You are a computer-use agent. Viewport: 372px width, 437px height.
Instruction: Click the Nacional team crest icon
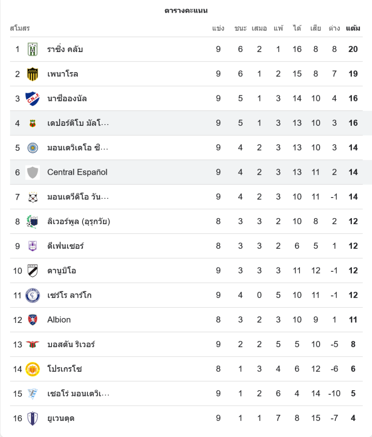[x=32, y=98]
